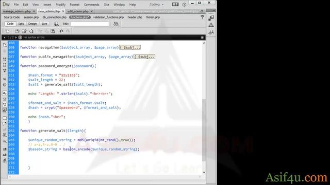Click the icon right of Title field
The image size is (330, 185).
tap(116, 24)
